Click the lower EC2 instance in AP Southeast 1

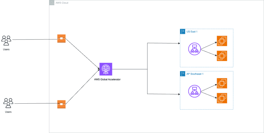tap(222, 98)
